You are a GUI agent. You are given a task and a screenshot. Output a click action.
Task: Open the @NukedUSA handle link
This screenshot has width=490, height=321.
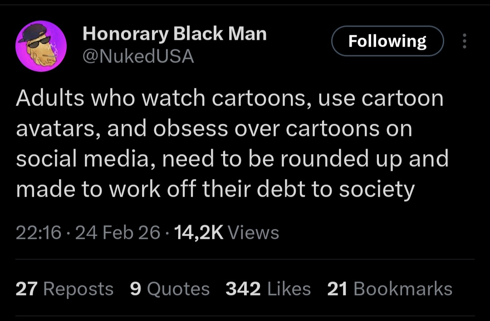(138, 56)
